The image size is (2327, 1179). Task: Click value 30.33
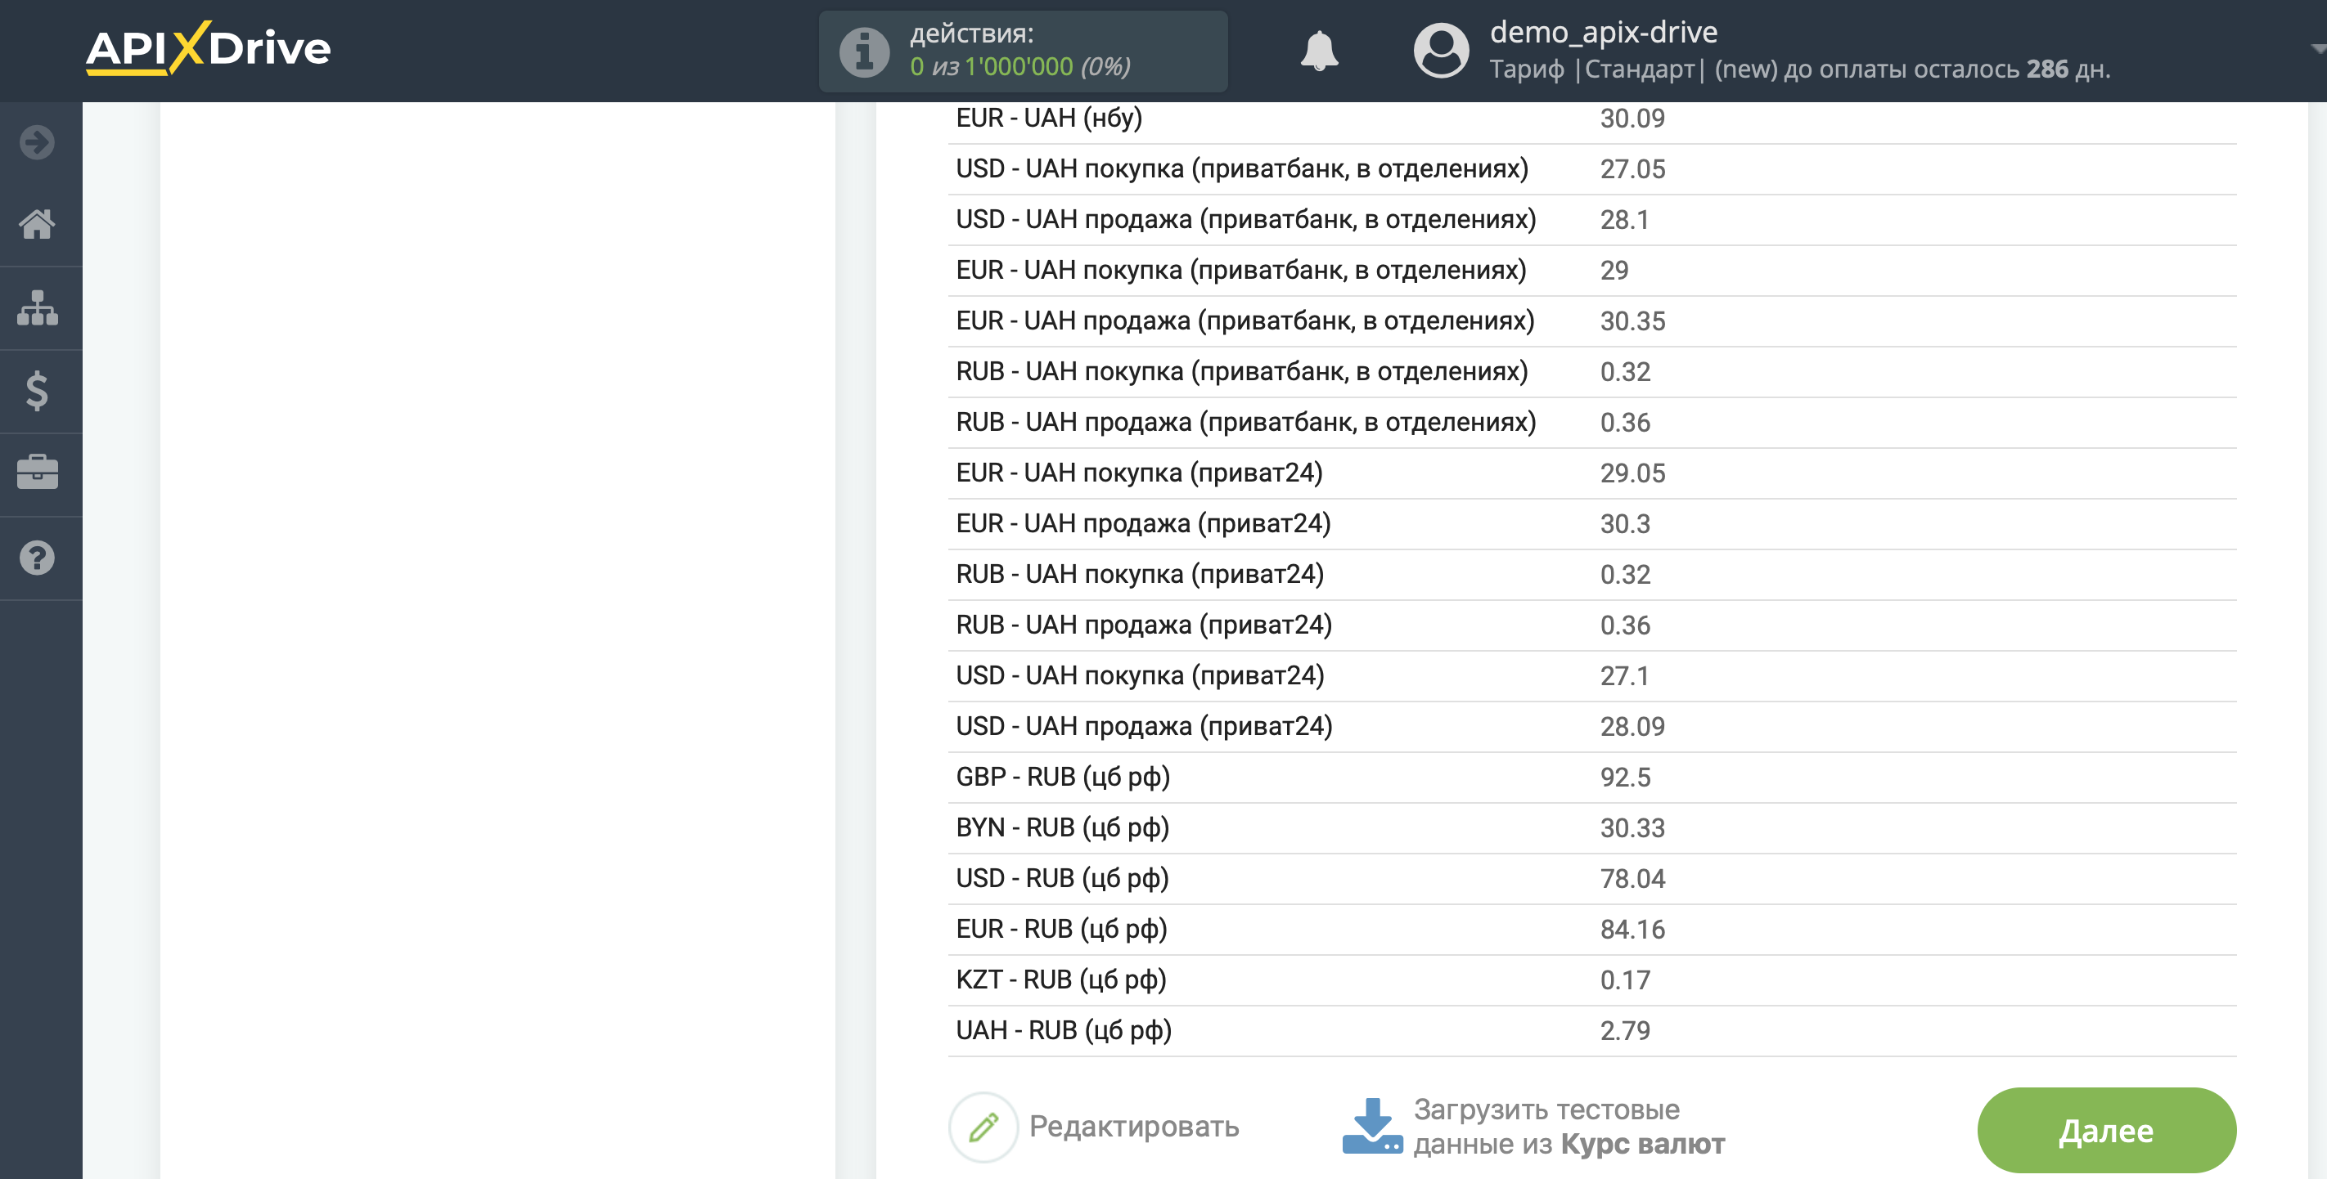click(1632, 827)
